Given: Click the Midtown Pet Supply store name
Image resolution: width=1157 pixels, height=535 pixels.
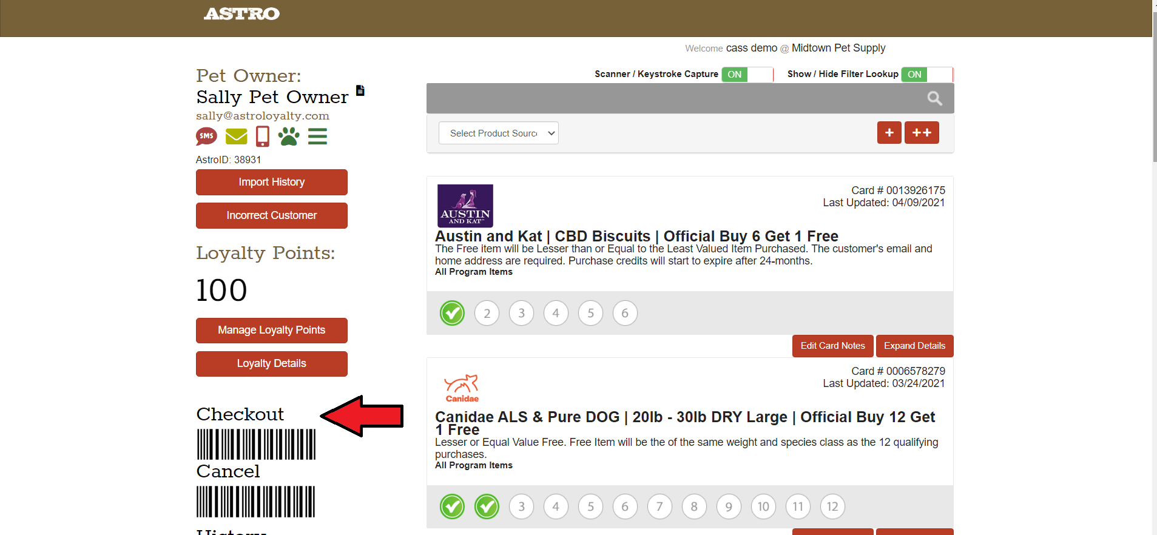Looking at the screenshot, I should [x=838, y=48].
